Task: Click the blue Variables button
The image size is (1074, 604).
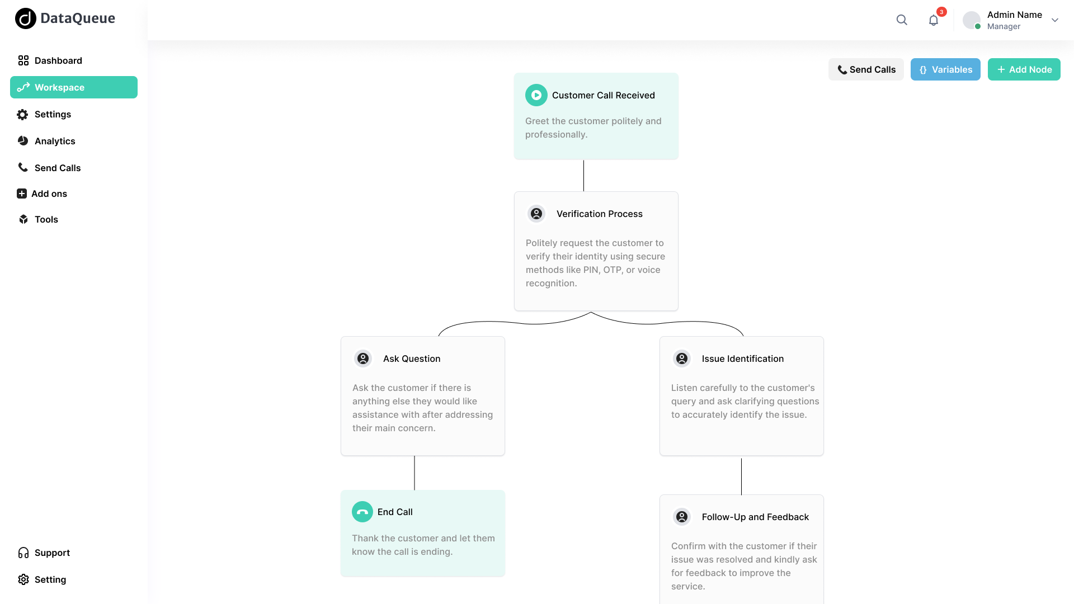Action: [945, 69]
